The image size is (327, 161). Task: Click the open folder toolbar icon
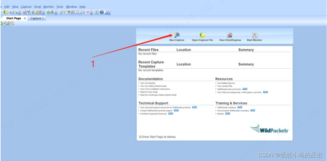point(5,12)
